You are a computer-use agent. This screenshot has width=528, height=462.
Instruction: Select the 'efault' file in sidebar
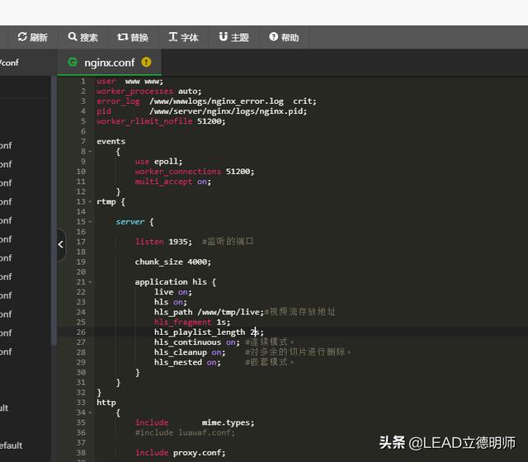(x=11, y=445)
